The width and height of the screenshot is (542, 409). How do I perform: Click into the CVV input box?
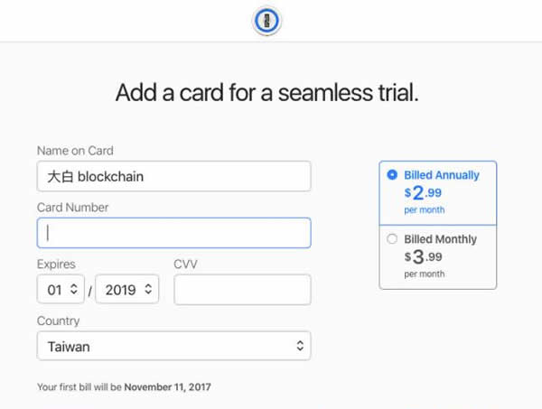point(242,290)
